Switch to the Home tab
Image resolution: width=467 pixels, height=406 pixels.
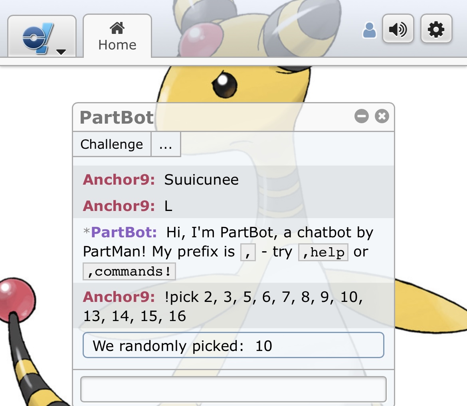coord(117,37)
